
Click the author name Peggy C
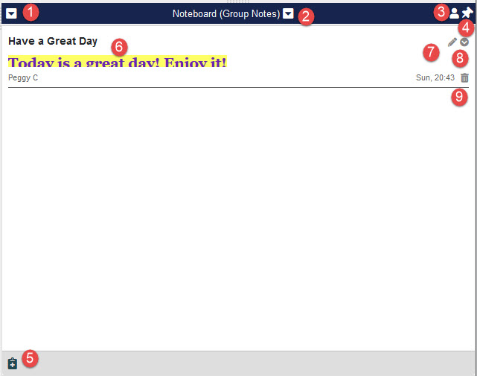coord(23,77)
